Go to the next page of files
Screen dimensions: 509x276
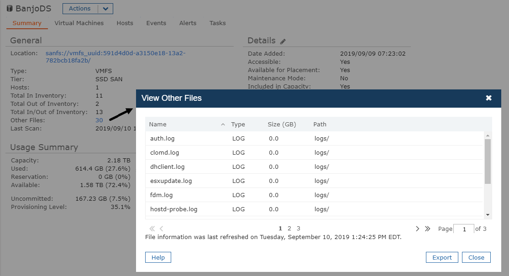[x=417, y=229]
